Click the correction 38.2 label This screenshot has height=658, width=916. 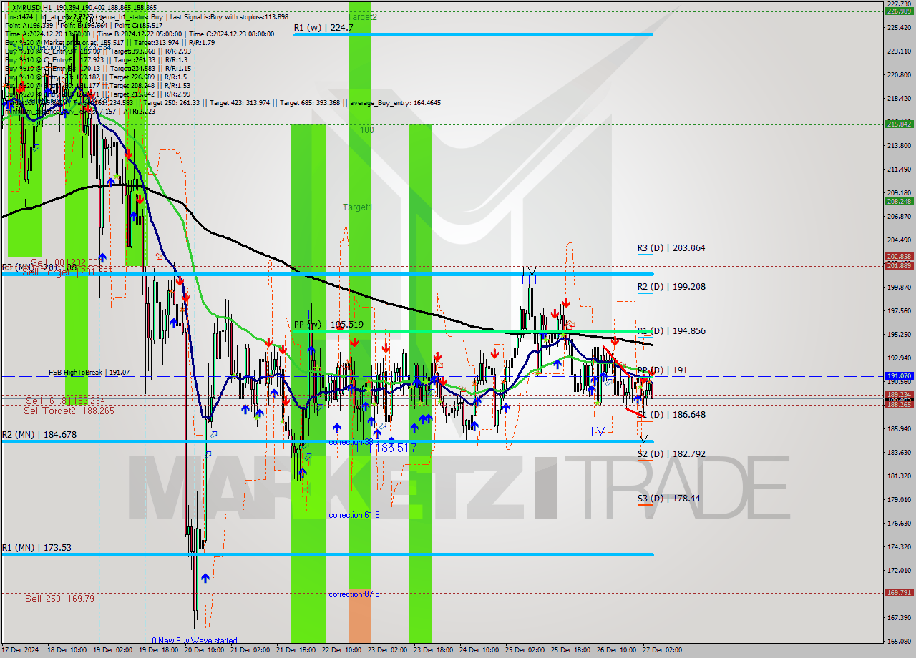[354, 443]
